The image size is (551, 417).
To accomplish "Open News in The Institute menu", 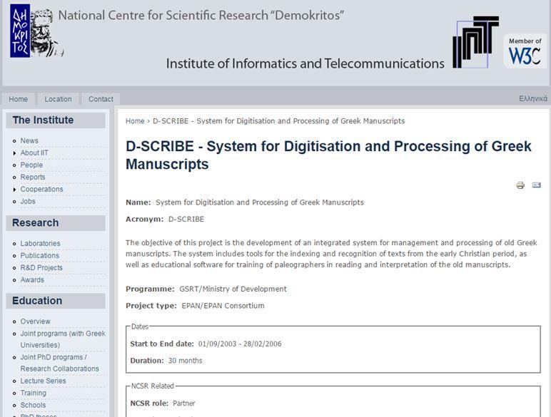I will [x=29, y=140].
